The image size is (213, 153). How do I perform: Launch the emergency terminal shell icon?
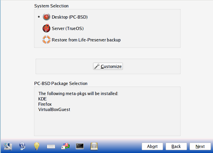click(80, 146)
